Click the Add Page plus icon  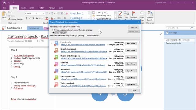(167, 33)
